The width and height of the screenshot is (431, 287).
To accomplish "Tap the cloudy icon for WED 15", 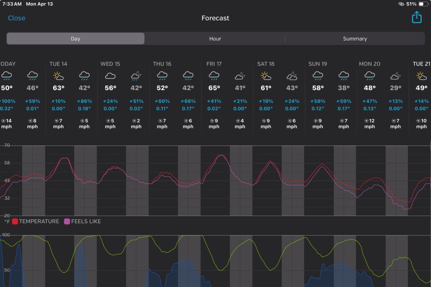I will (110, 76).
